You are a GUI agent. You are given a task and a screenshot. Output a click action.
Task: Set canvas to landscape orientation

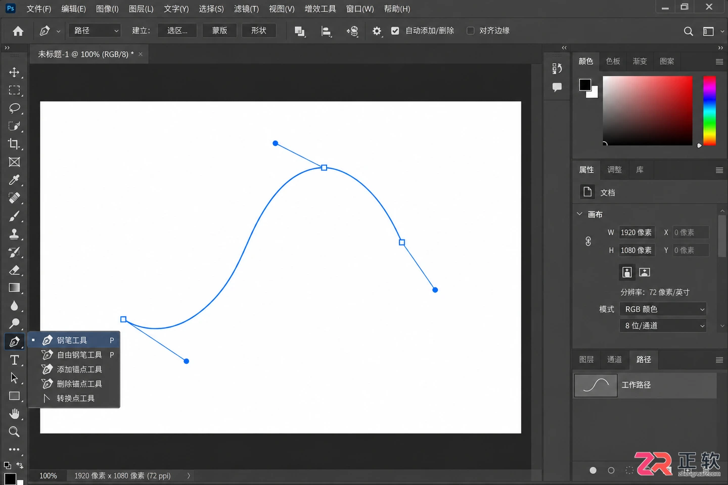(645, 272)
